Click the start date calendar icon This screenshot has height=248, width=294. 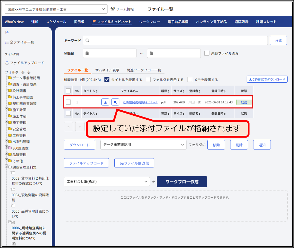click(87, 53)
